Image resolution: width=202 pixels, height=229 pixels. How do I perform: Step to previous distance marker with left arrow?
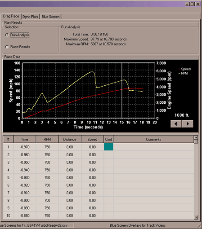coord(176,123)
